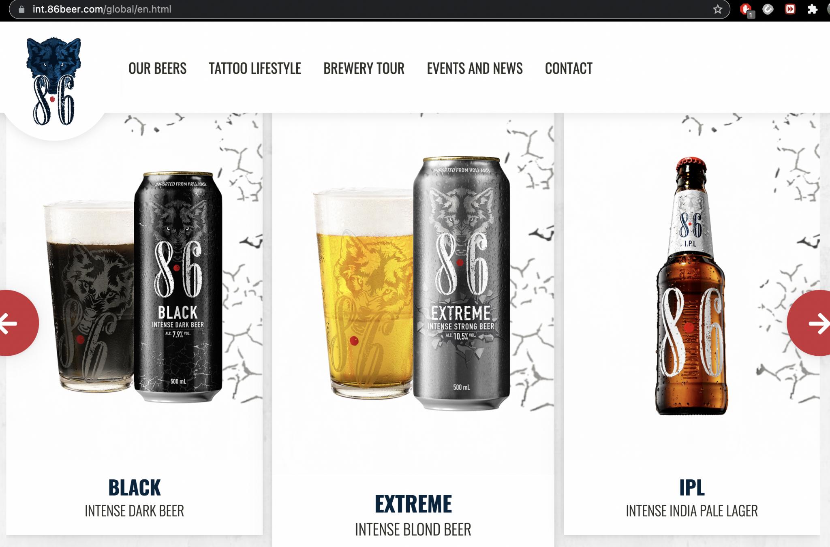Click the 8.6 wolf logo
830x547 pixels.
tap(53, 81)
